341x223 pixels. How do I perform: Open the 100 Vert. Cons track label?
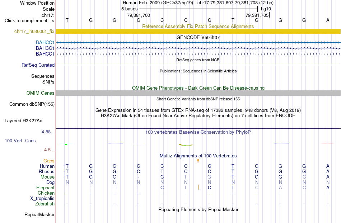click(x=20, y=141)
